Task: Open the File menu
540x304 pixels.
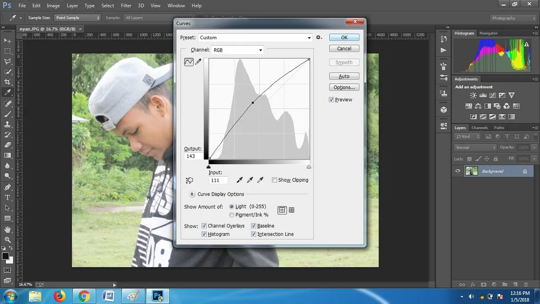Action: pos(22,5)
